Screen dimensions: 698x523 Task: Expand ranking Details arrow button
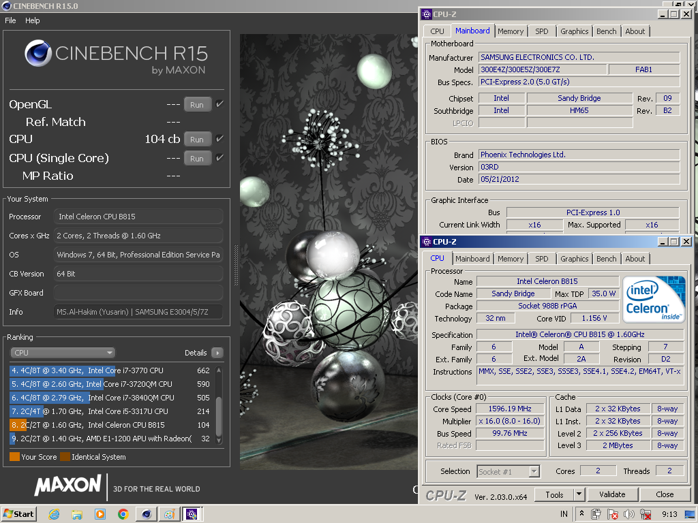click(x=217, y=353)
